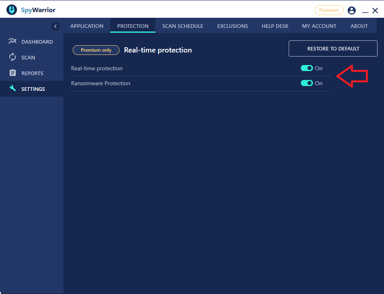Turn off Real-time protection toggle
Screen dimensions: 384x294
coord(306,68)
